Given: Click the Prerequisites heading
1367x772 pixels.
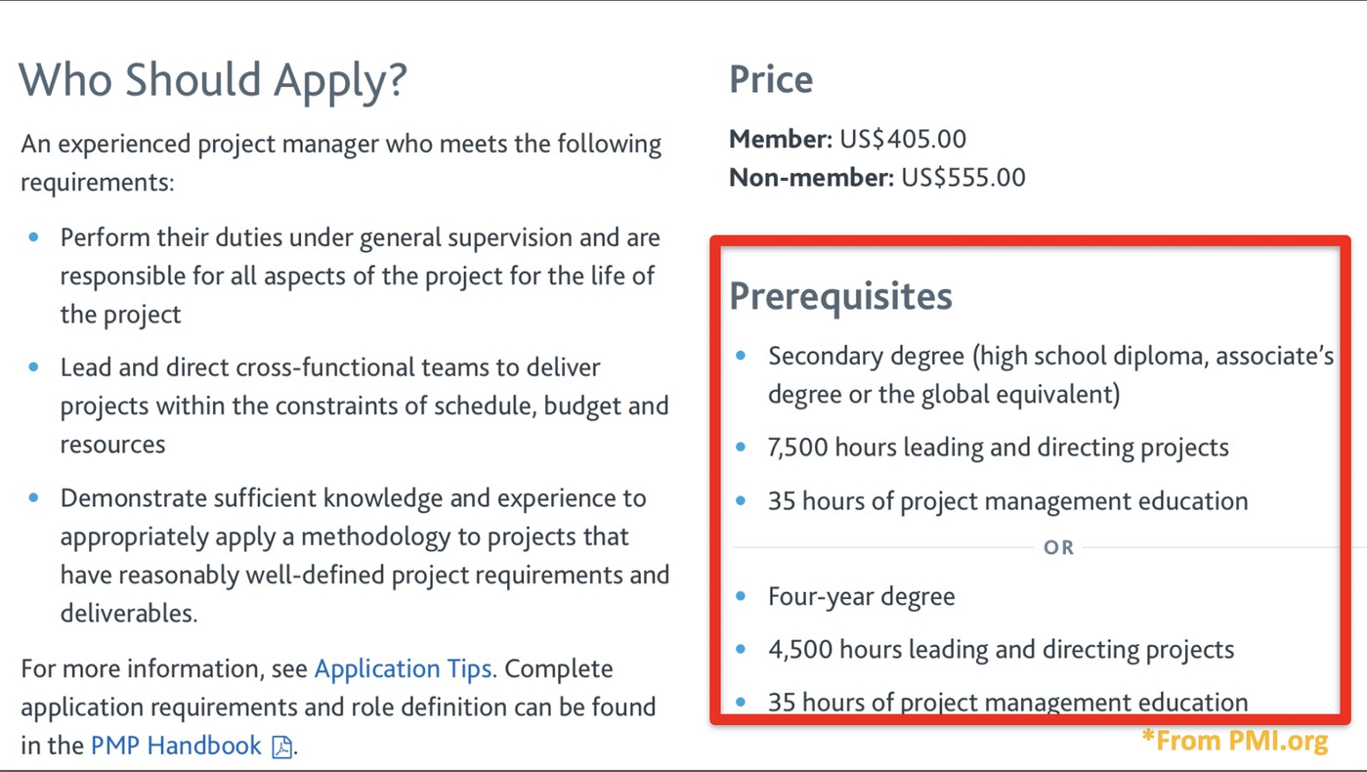Looking at the screenshot, I should pyautogui.click(x=840, y=295).
